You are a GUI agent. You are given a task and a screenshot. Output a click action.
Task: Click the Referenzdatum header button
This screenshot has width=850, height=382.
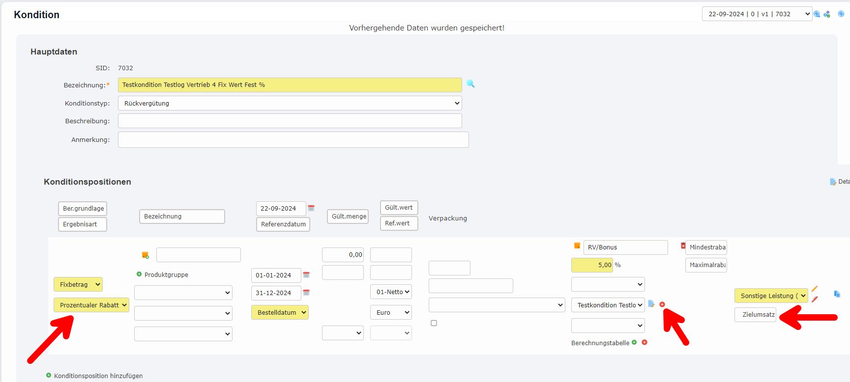point(283,224)
